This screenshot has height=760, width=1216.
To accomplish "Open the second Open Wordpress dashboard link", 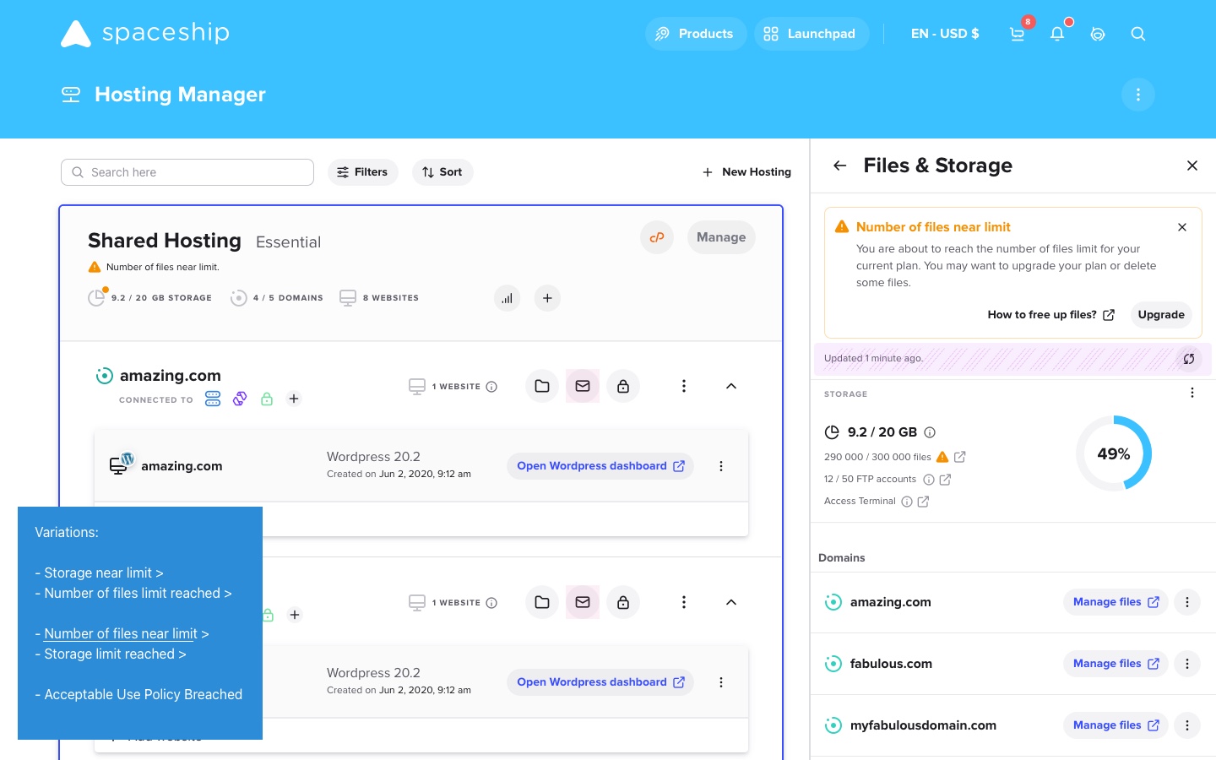I will coord(600,682).
